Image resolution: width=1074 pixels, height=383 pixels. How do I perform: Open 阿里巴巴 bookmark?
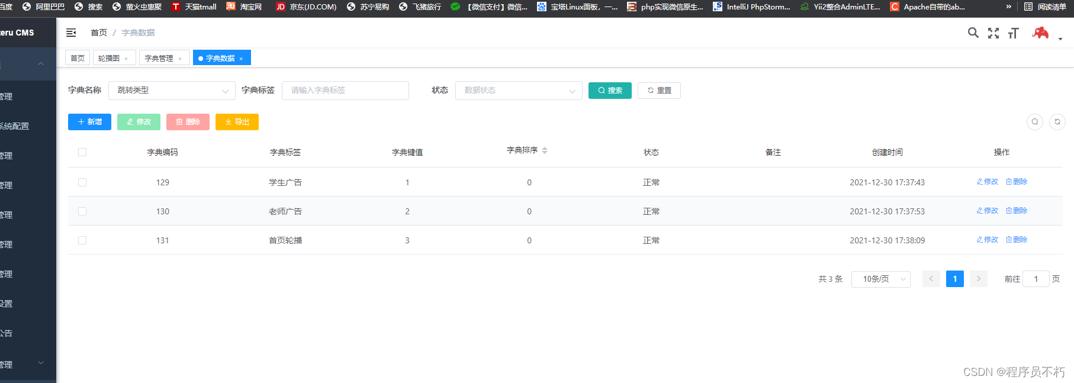43,7
